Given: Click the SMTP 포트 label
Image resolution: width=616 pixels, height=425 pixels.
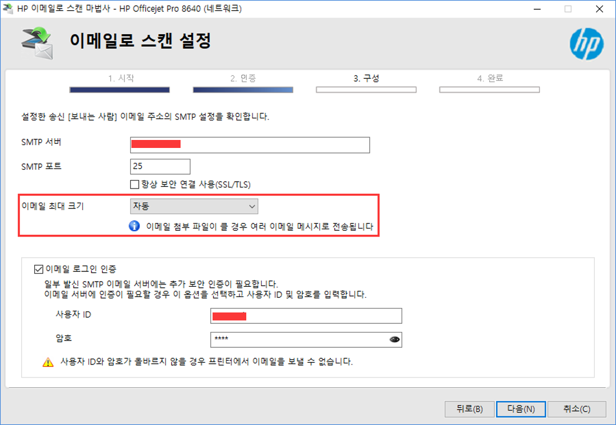Looking at the screenshot, I should [x=41, y=167].
